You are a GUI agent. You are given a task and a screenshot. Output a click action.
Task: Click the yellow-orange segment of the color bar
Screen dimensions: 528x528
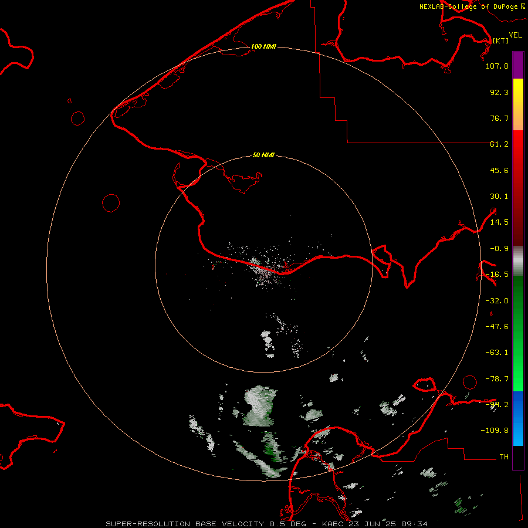518,104
